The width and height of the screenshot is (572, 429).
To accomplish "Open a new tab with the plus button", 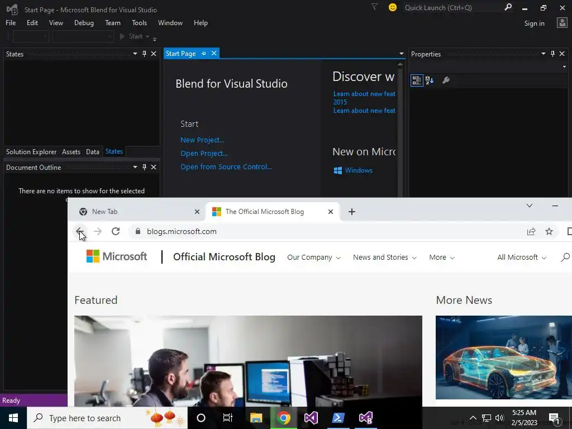I will 352,212.
